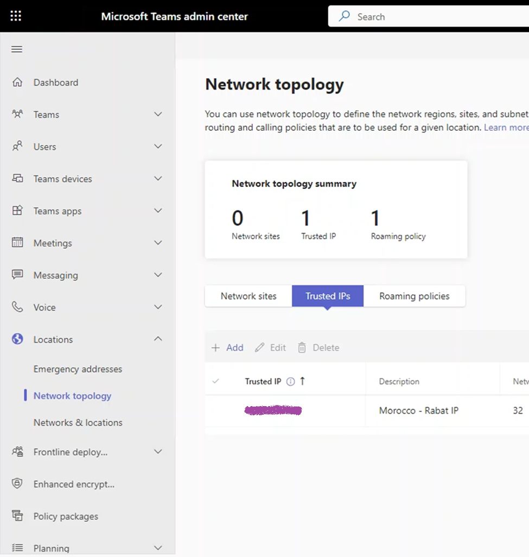Open the Learn more link
The height and width of the screenshot is (557, 529).
tap(506, 128)
